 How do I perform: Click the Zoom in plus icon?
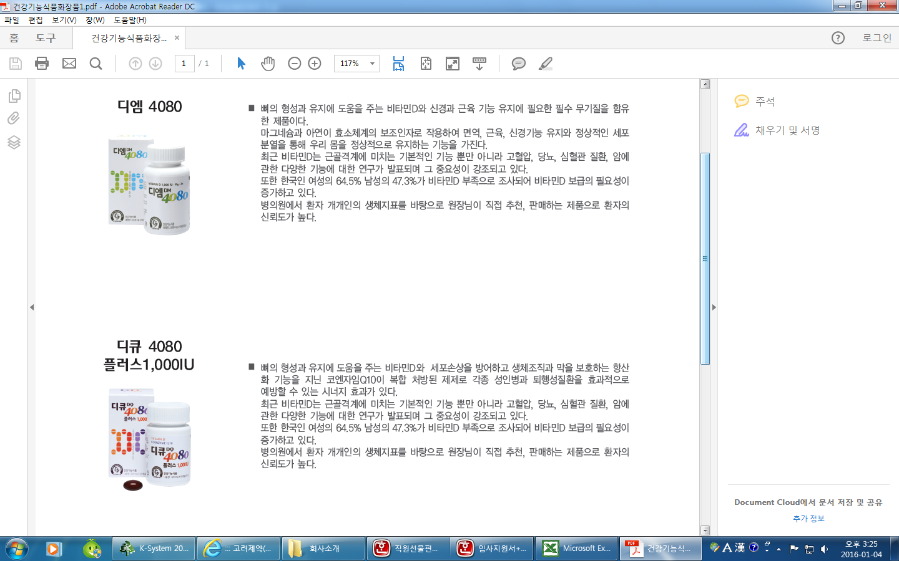click(315, 64)
